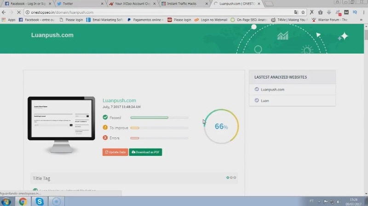The image size is (368, 206).
Task: Click the PT language indicator
Action: coord(311,201)
